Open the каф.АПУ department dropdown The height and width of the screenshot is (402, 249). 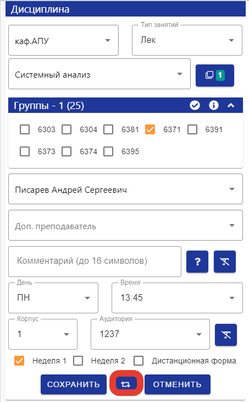63,40
